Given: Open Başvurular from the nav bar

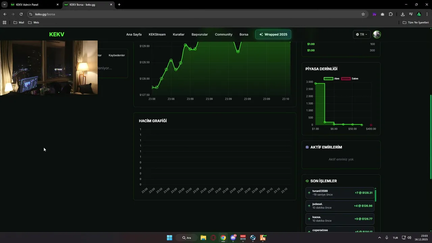Looking at the screenshot, I should (x=200, y=34).
